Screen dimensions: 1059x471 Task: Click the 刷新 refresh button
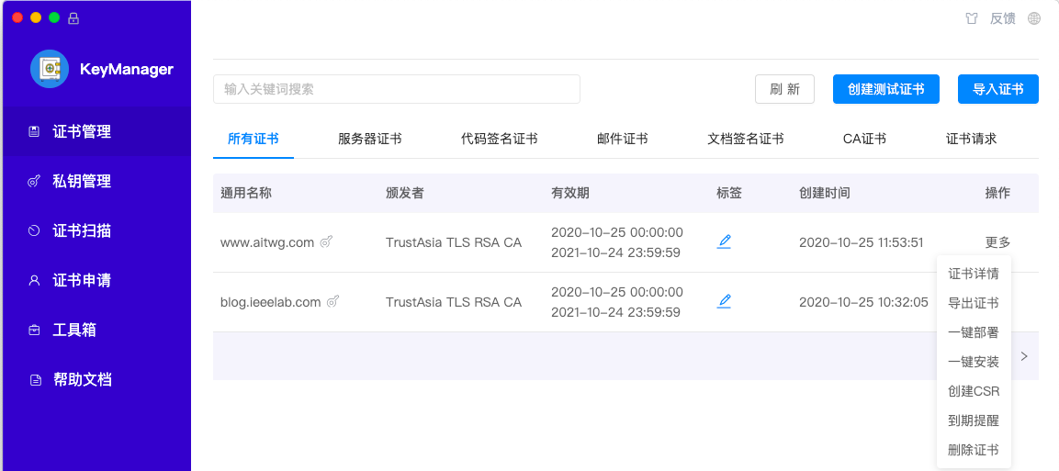(784, 89)
